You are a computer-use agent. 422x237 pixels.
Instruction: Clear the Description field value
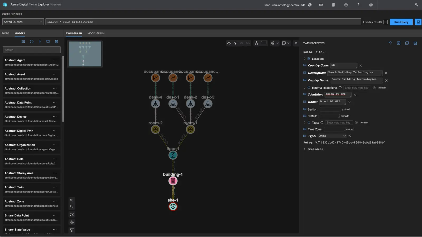tap(386, 73)
